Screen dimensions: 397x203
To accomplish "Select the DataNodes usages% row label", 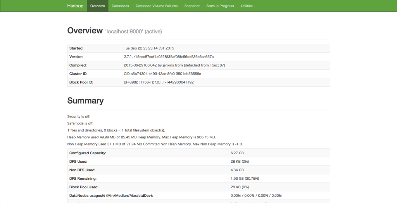I will click(x=111, y=196).
